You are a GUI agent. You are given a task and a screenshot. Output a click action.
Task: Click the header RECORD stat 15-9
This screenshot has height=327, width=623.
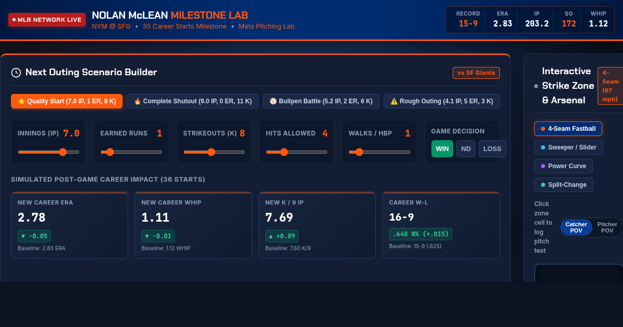pos(468,24)
